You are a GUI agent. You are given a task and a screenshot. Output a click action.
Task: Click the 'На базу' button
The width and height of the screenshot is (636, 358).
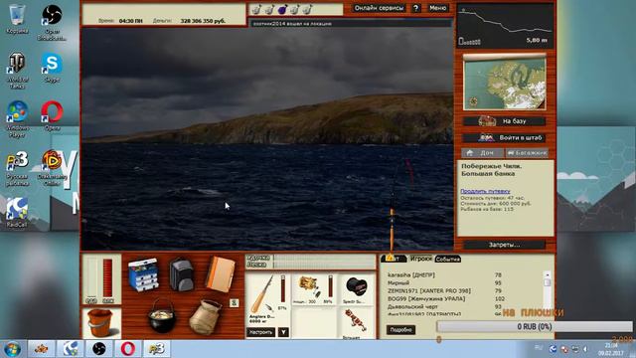point(504,121)
